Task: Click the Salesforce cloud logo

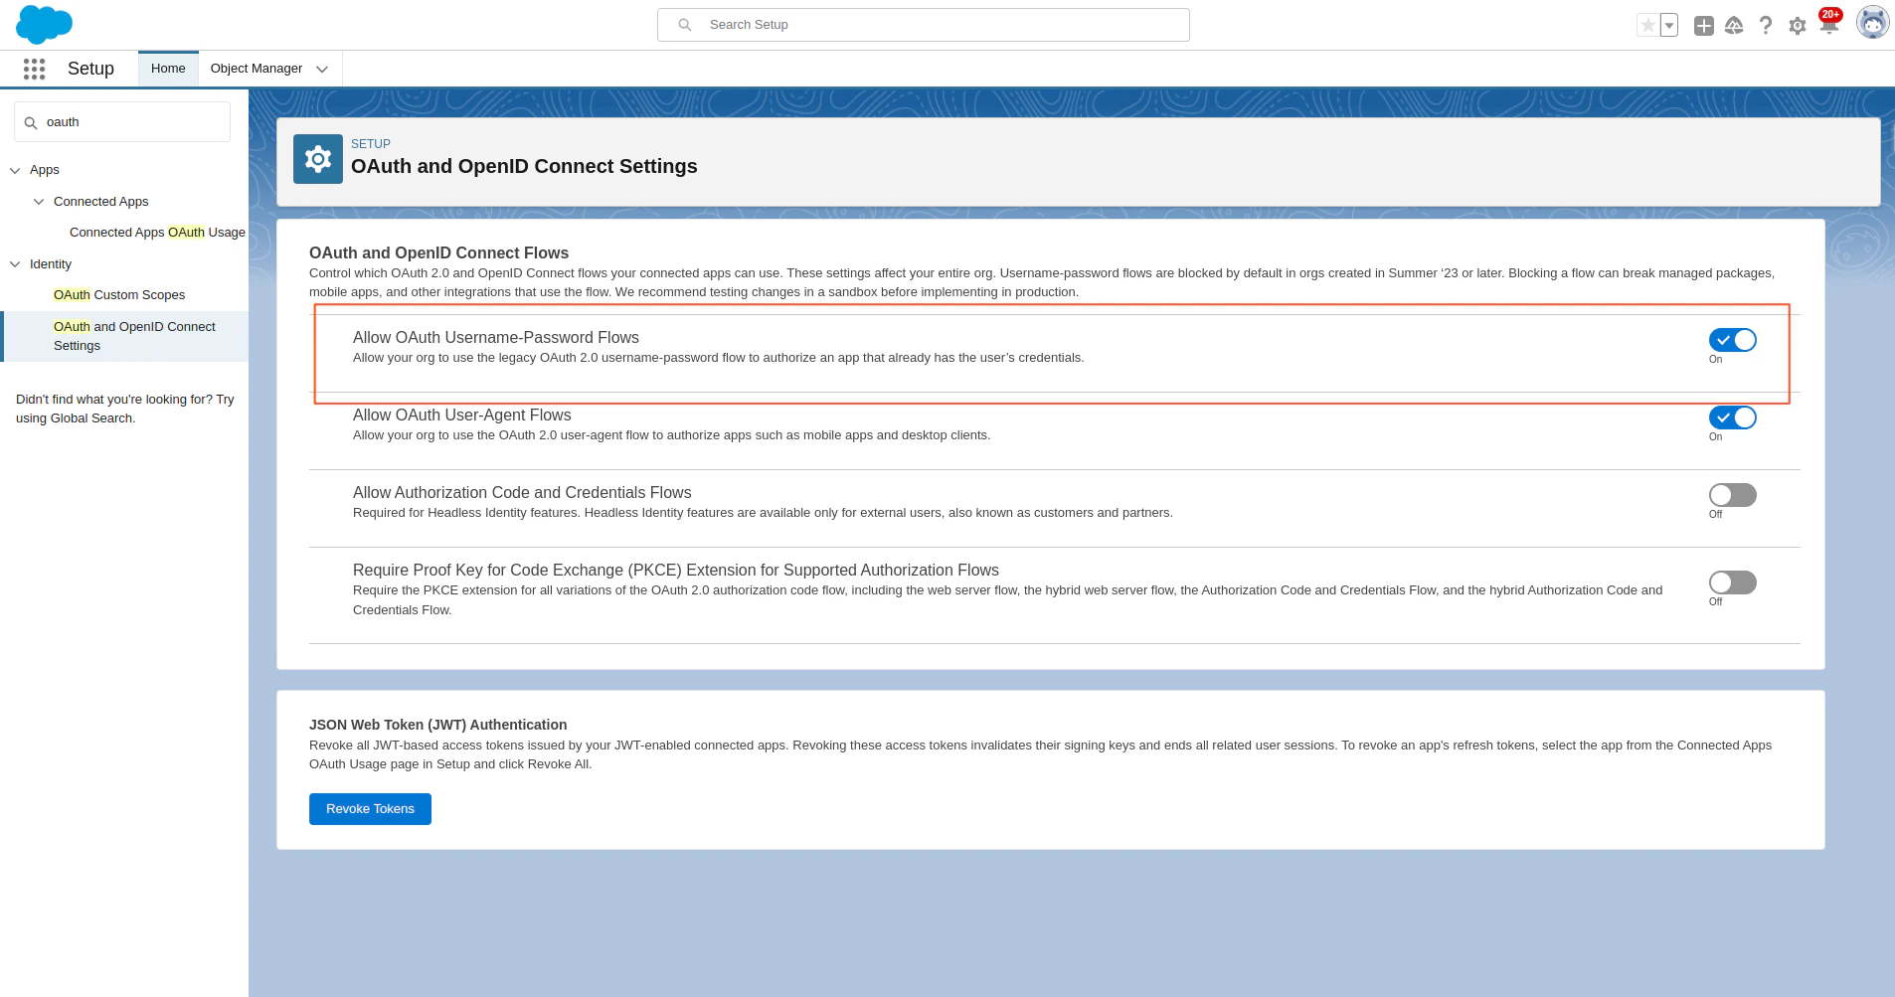Action: (x=44, y=24)
